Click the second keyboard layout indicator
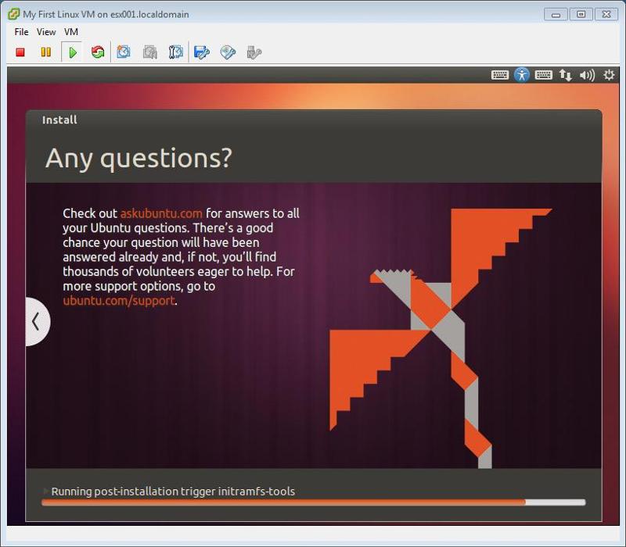The image size is (626, 547). click(x=544, y=75)
